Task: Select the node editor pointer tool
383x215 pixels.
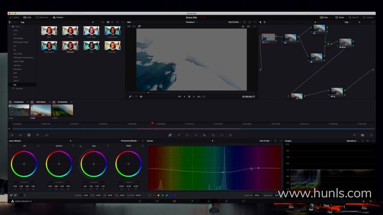Action: click(x=261, y=22)
